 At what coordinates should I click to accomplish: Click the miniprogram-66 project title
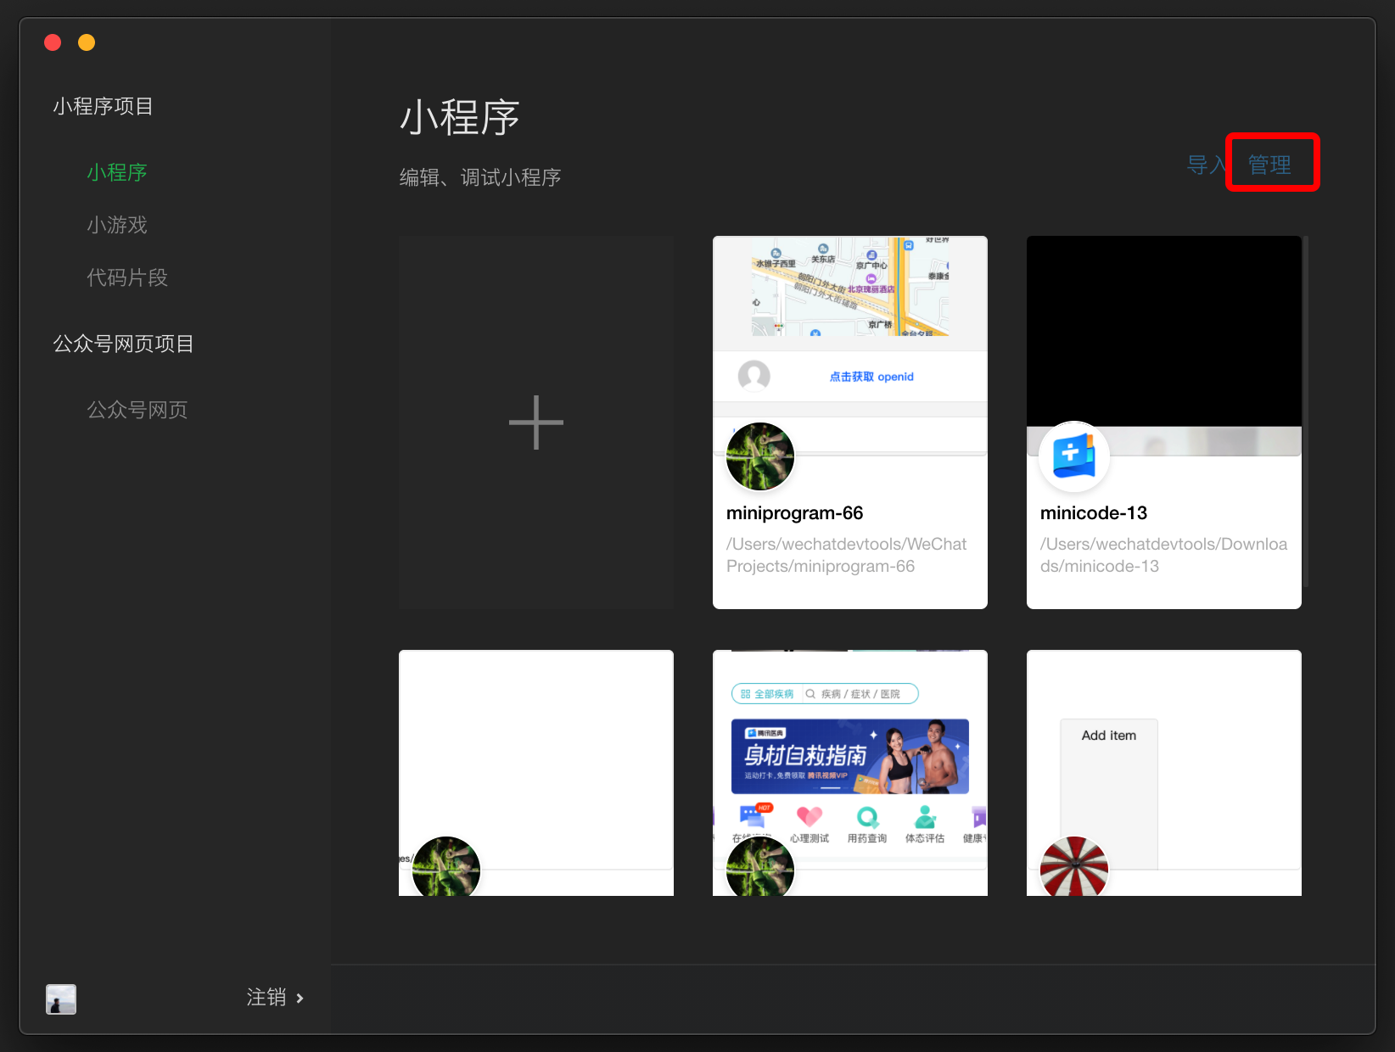(x=794, y=513)
